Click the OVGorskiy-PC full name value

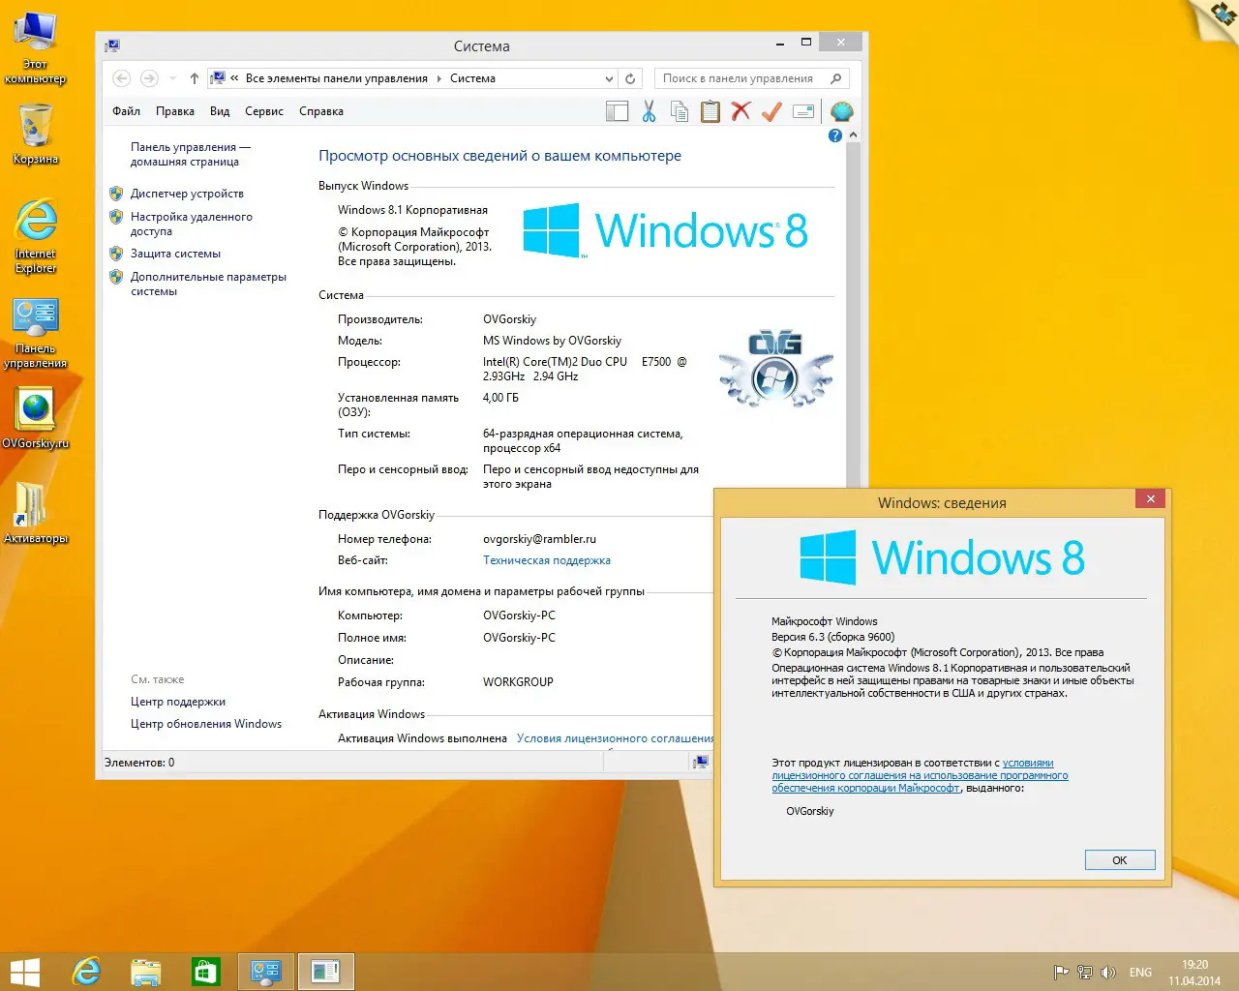click(519, 638)
